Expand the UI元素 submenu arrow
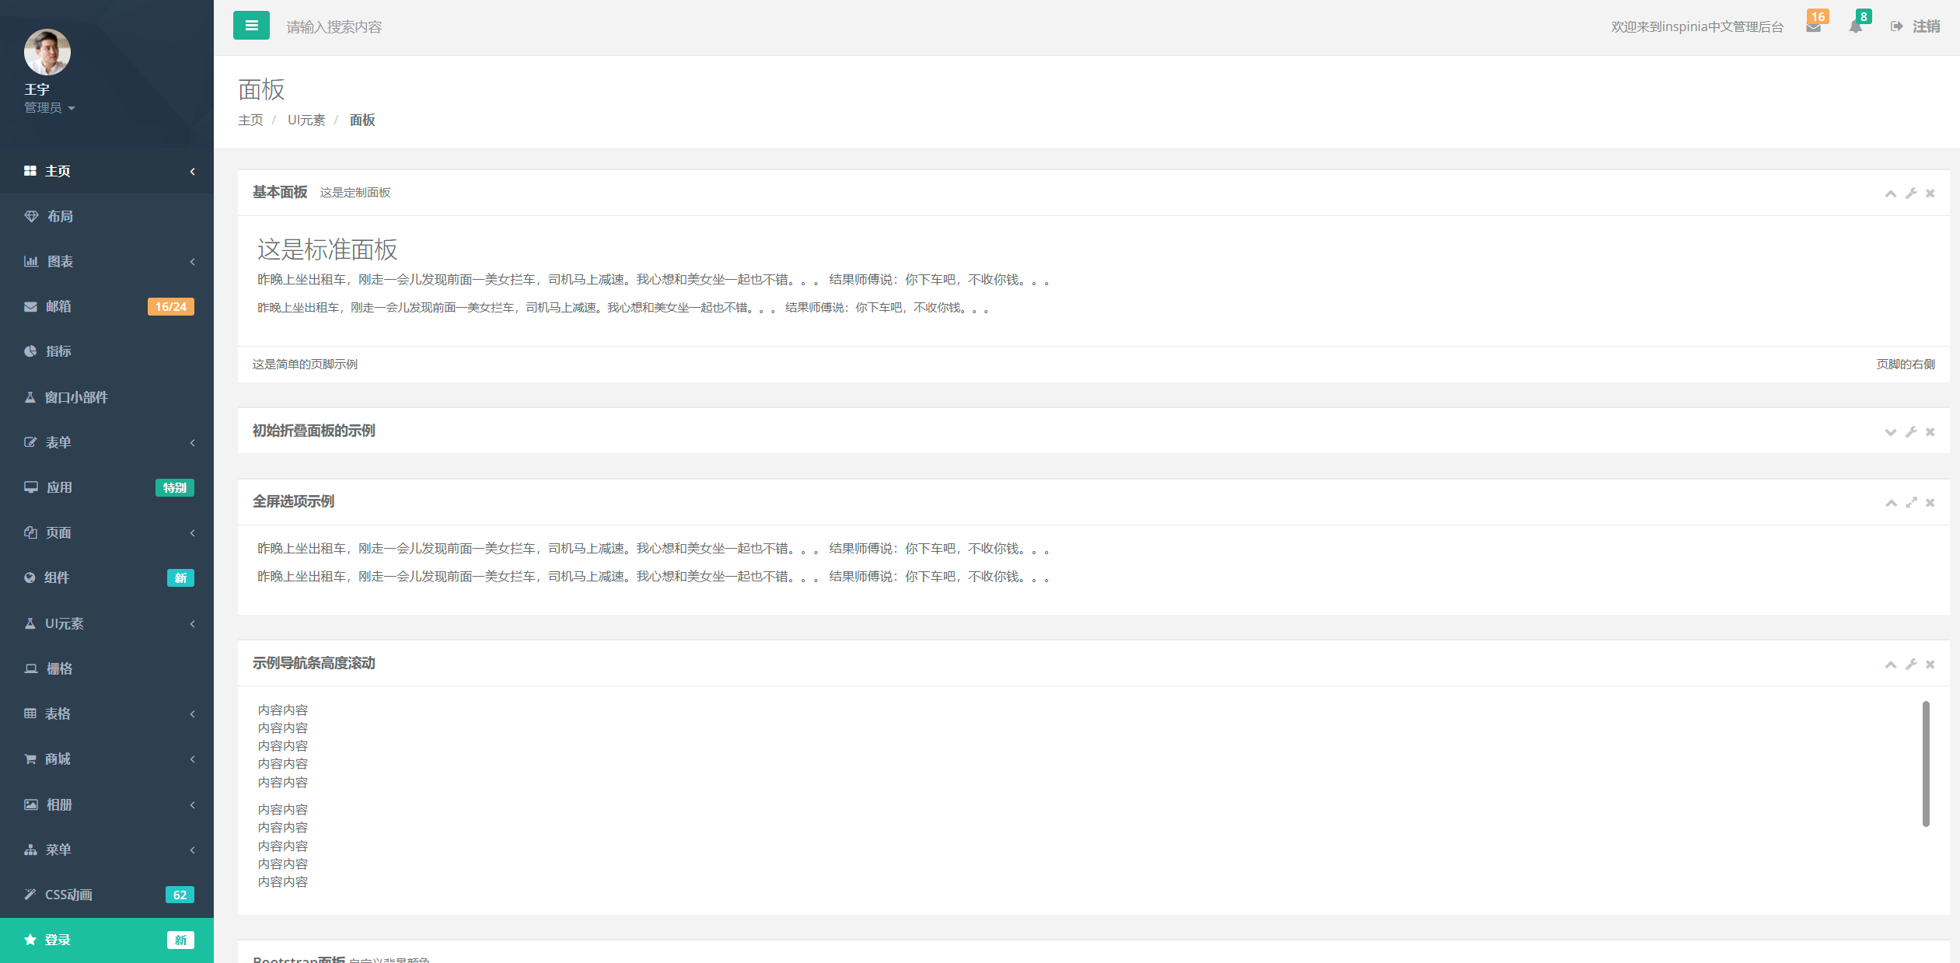This screenshot has height=963, width=1960. [192, 623]
